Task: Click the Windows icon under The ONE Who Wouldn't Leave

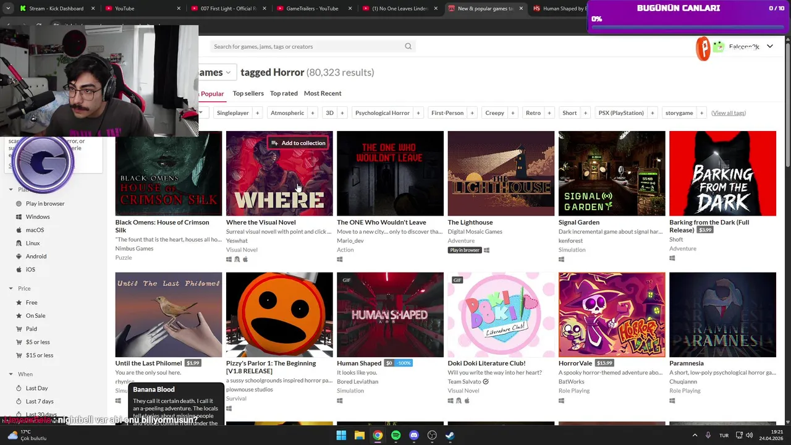Action: coord(340,260)
